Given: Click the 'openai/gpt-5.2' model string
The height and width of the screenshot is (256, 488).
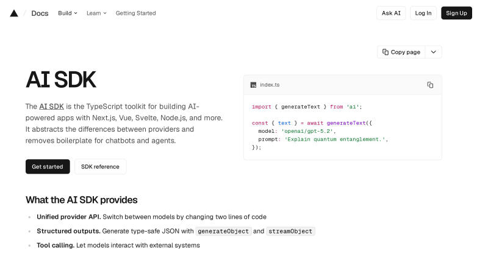Looking at the screenshot, I should tap(307, 131).
